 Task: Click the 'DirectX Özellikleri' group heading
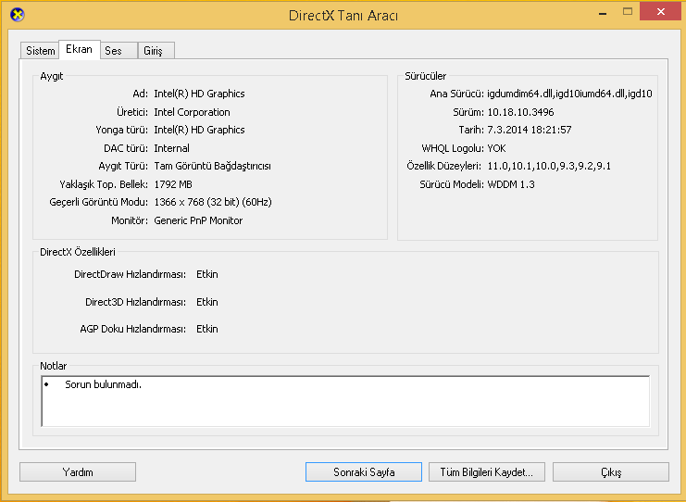click(x=78, y=252)
